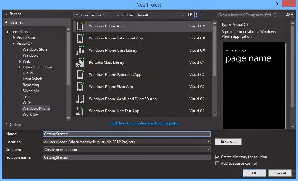
Task: Click the template list scrollbar down arrow
Action: coord(215,114)
